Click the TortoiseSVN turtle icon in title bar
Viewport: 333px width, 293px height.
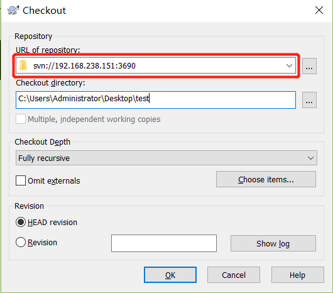[13, 10]
